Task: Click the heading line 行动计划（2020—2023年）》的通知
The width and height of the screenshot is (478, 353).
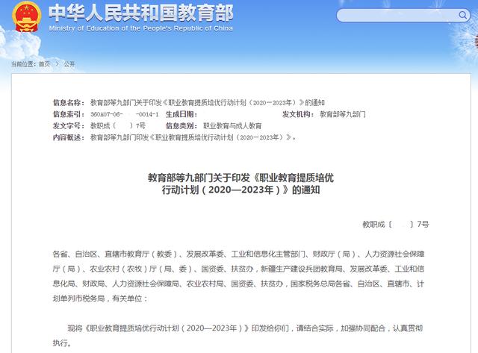Action: [x=240, y=190]
